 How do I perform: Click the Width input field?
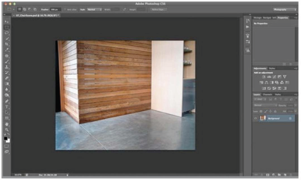click(x=115, y=9)
